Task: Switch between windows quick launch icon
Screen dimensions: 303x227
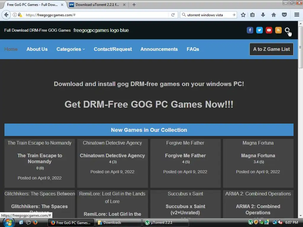Action: click(x=28, y=222)
